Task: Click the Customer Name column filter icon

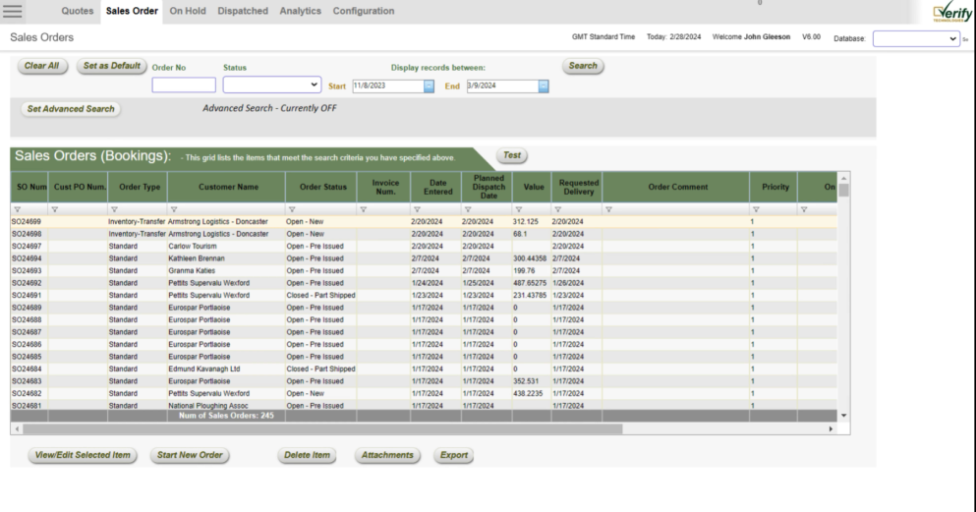Action: tap(174, 209)
